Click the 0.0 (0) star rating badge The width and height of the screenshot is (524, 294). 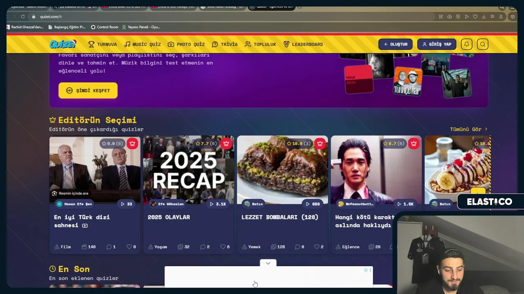[x=112, y=143]
